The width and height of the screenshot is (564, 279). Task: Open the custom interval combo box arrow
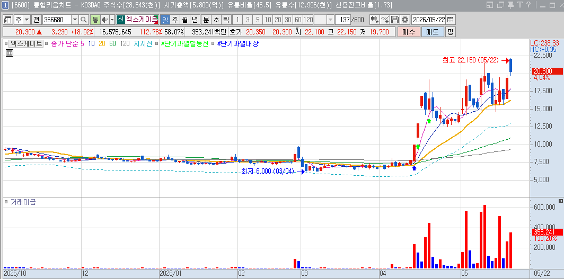330,20
